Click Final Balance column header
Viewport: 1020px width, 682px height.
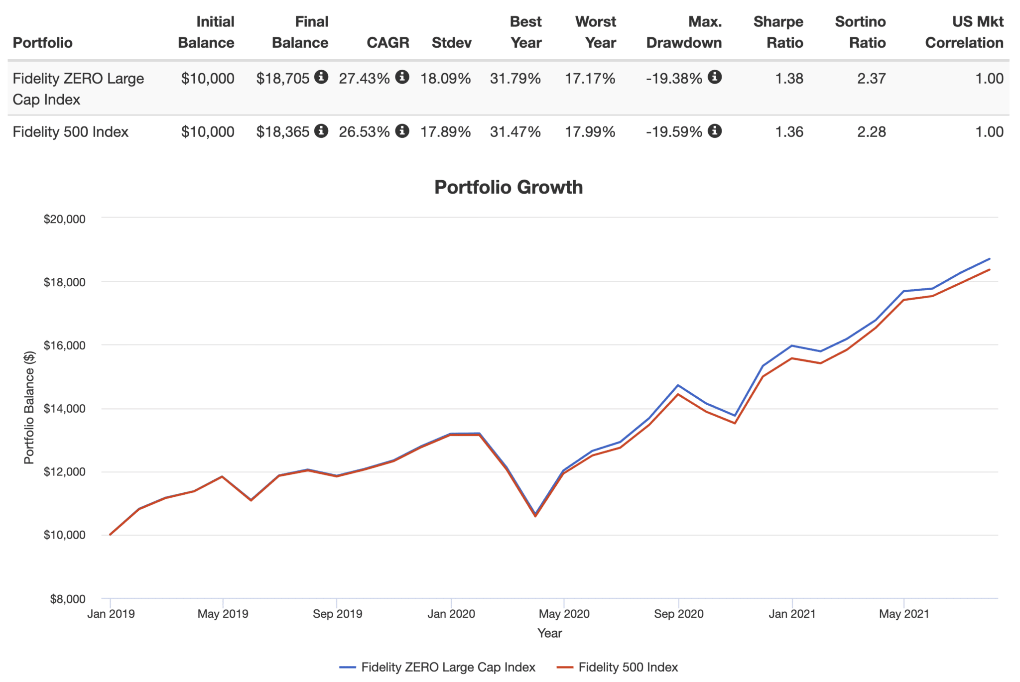[x=300, y=32]
